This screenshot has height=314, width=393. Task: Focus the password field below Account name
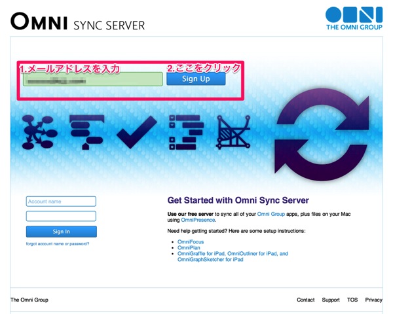[61, 216]
